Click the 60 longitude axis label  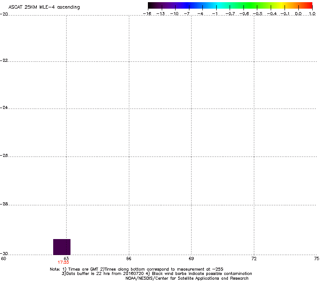pyautogui.click(x=3, y=259)
